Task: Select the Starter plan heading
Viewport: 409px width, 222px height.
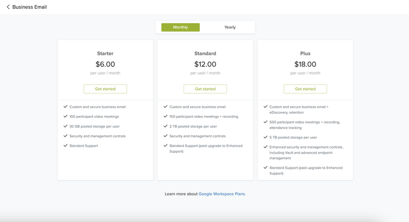Action: point(105,54)
